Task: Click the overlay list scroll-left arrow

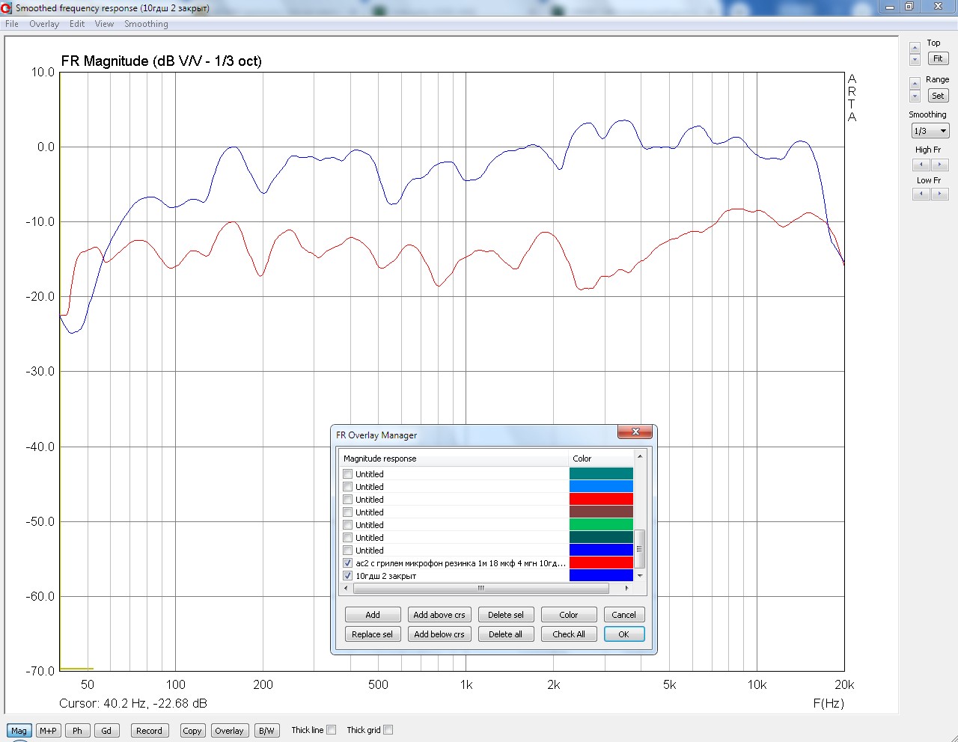Action: [x=346, y=588]
